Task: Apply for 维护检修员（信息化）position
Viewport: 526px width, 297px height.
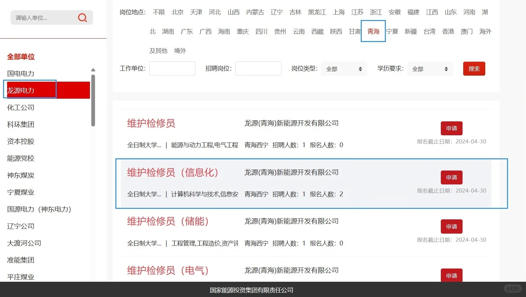Action: tap(452, 177)
